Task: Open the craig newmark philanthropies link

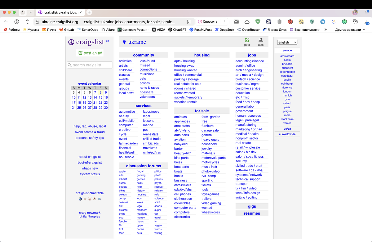Action: pos(90,214)
